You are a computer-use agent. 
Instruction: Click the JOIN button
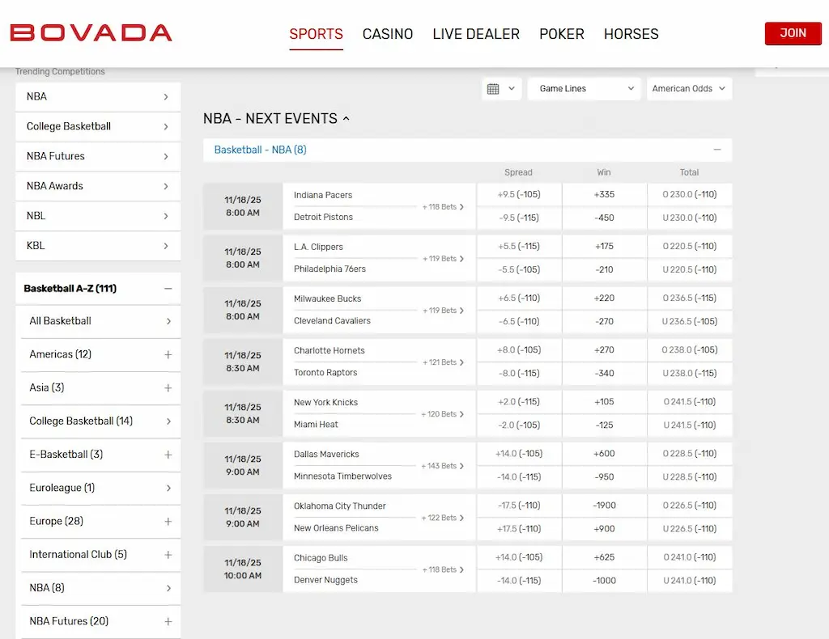pos(793,33)
